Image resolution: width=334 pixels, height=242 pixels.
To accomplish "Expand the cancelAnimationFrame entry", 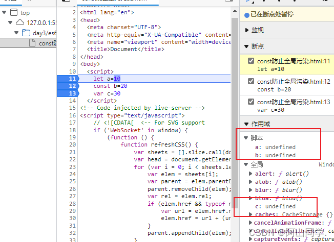I will pos(251,223).
